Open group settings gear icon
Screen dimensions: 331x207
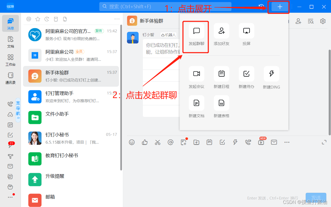click(323, 21)
